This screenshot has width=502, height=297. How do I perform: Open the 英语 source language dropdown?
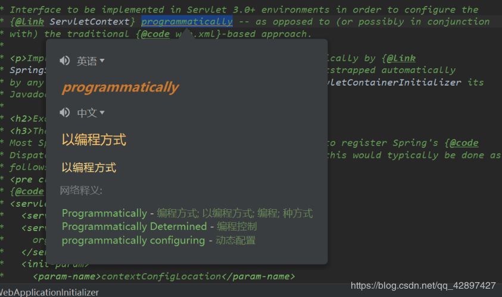coord(91,61)
